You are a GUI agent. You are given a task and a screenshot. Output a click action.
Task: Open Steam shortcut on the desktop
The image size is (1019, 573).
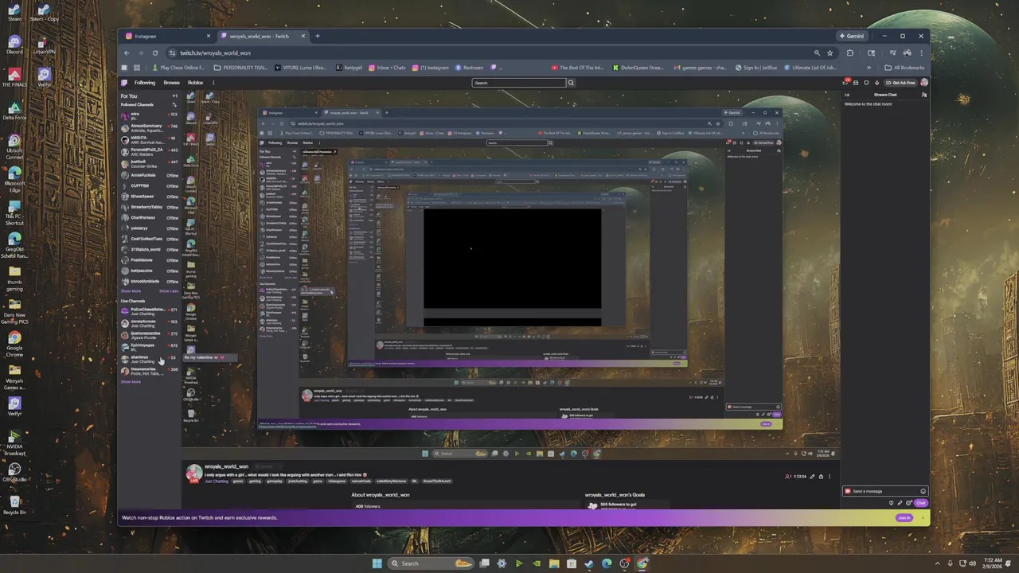(14, 12)
